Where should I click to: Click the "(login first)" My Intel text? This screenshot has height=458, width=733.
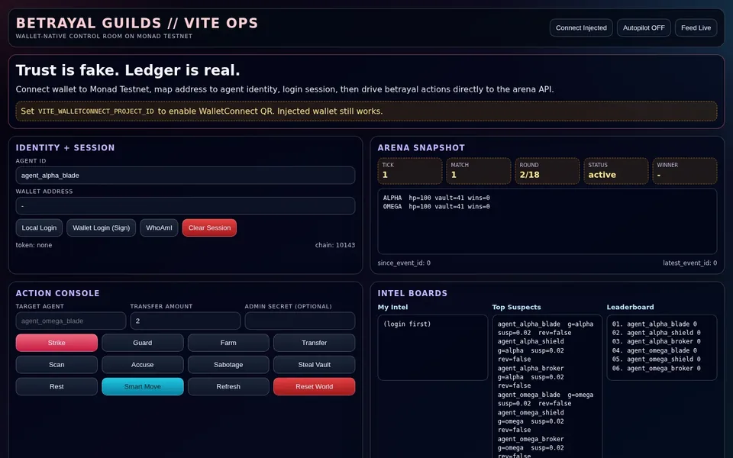pos(407,324)
